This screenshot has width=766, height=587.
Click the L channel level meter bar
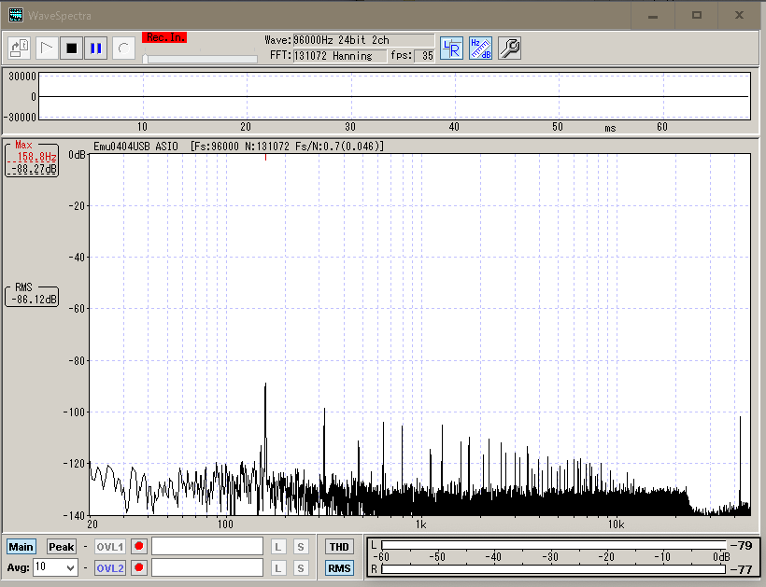pyautogui.click(x=554, y=545)
